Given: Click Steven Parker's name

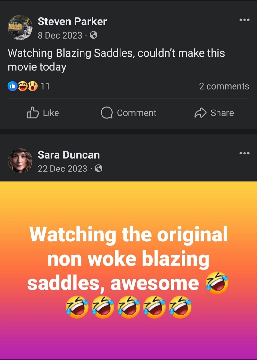Looking at the screenshot, I should click(72, 21).
